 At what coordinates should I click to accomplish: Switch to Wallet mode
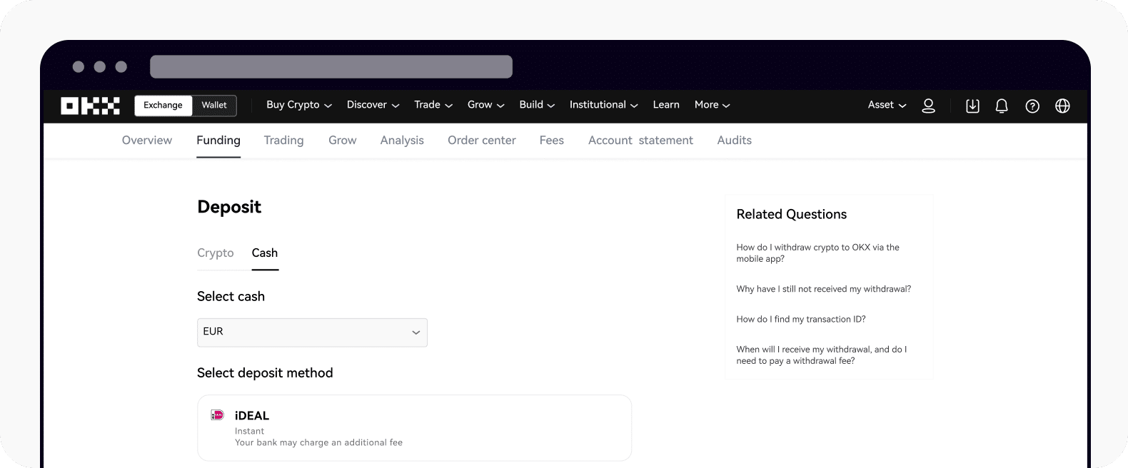coord(214,105)
